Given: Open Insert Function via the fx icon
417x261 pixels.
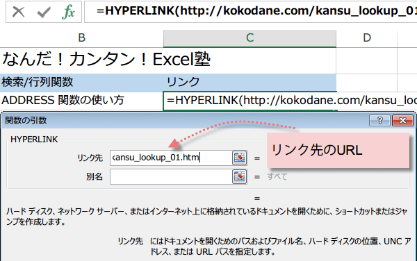Looking at the screenshot, I should (68, 12).
